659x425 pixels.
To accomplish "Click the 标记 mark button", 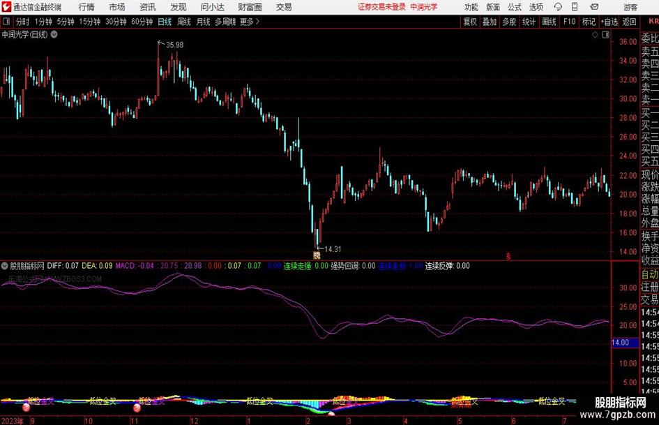I will [x=589, y=22].
